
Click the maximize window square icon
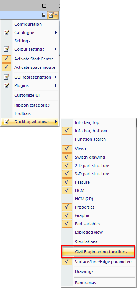click(44, 6)
